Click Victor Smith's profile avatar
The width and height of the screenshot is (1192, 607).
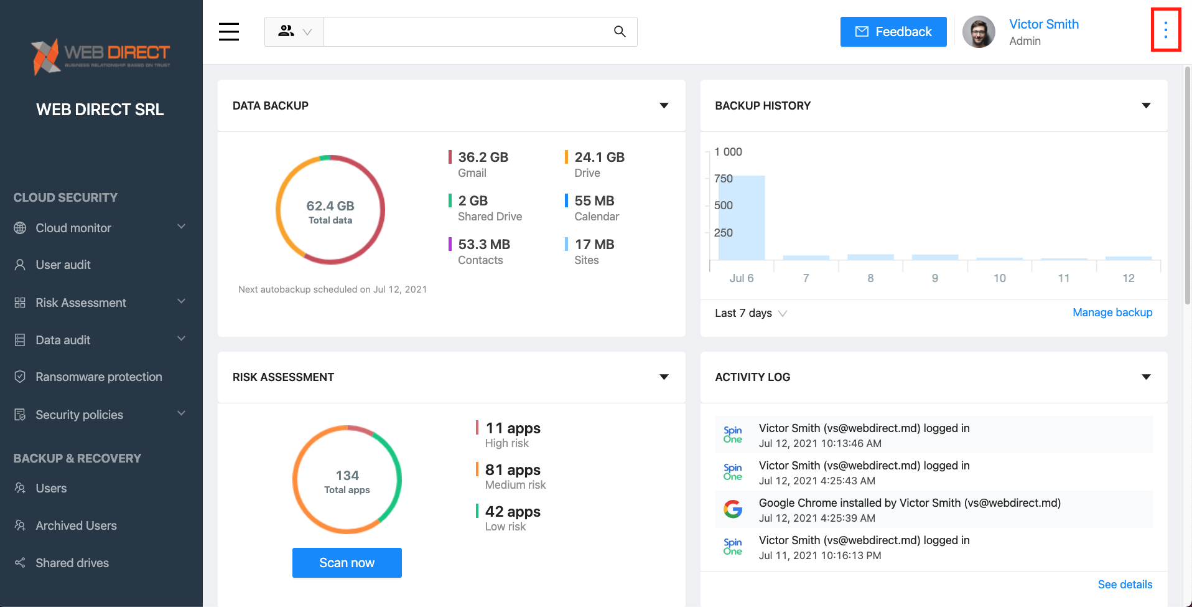[x=979, y=32]
